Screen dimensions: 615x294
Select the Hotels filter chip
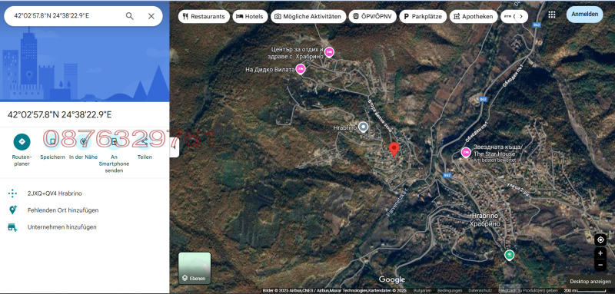(x=250, y=16)
